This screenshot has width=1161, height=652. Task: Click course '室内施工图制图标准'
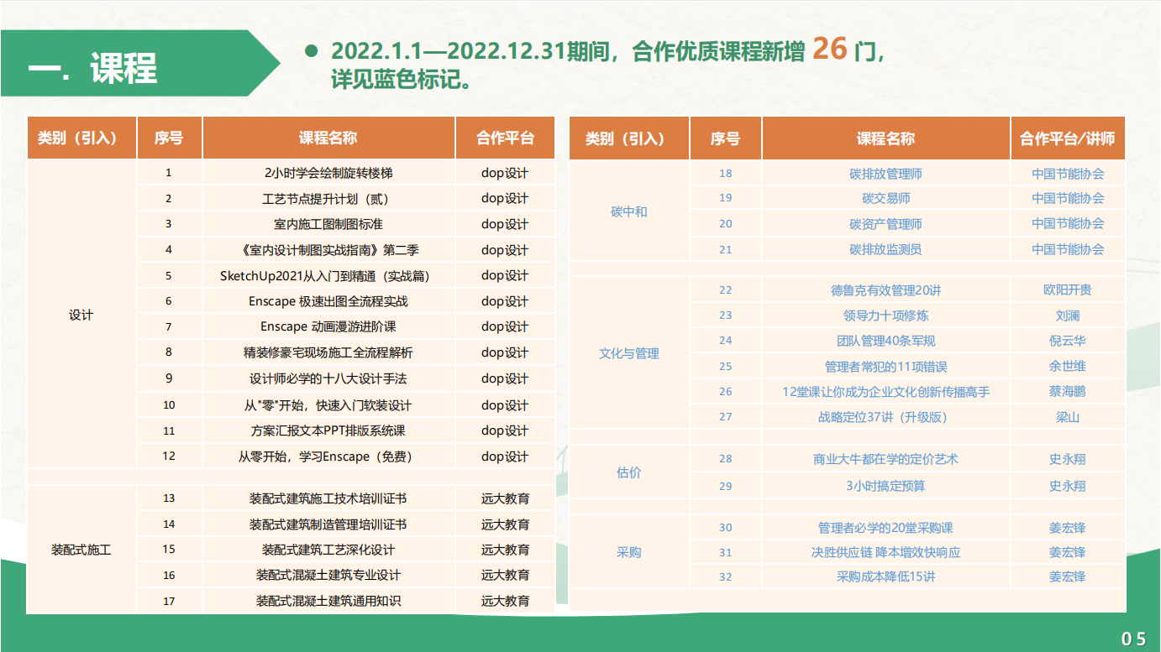click(328, 224)
